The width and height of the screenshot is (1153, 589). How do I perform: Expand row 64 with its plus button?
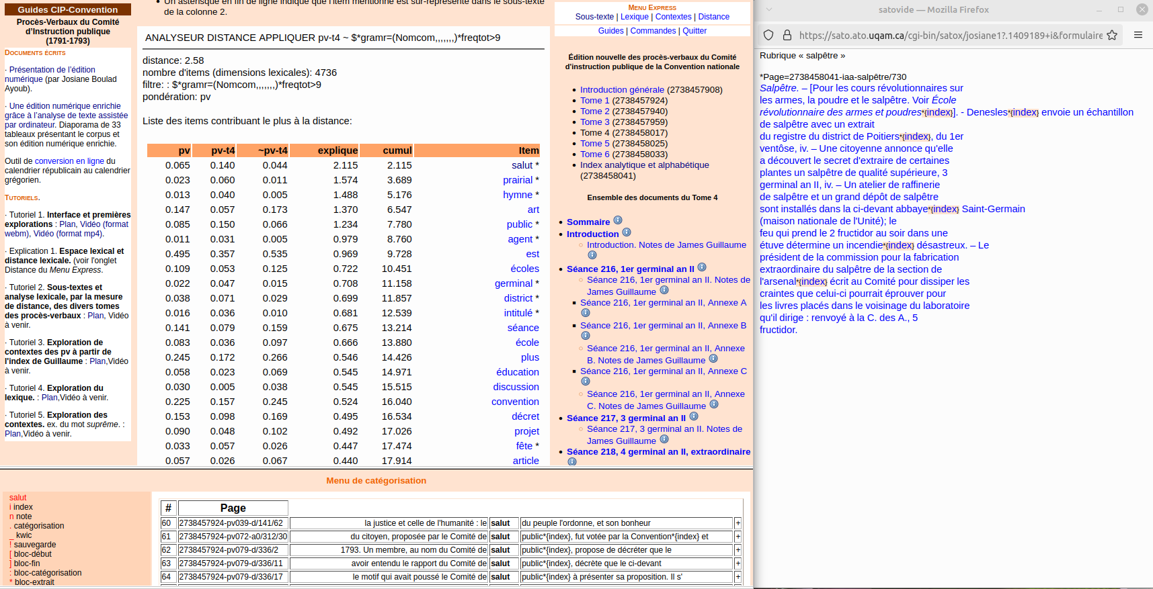[738, 577]
